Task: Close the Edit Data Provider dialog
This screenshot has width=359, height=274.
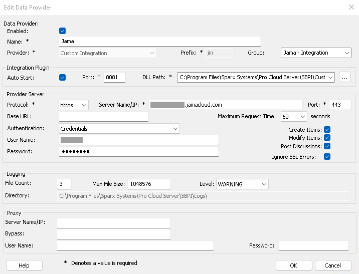Action: click(x=350, y=8)
